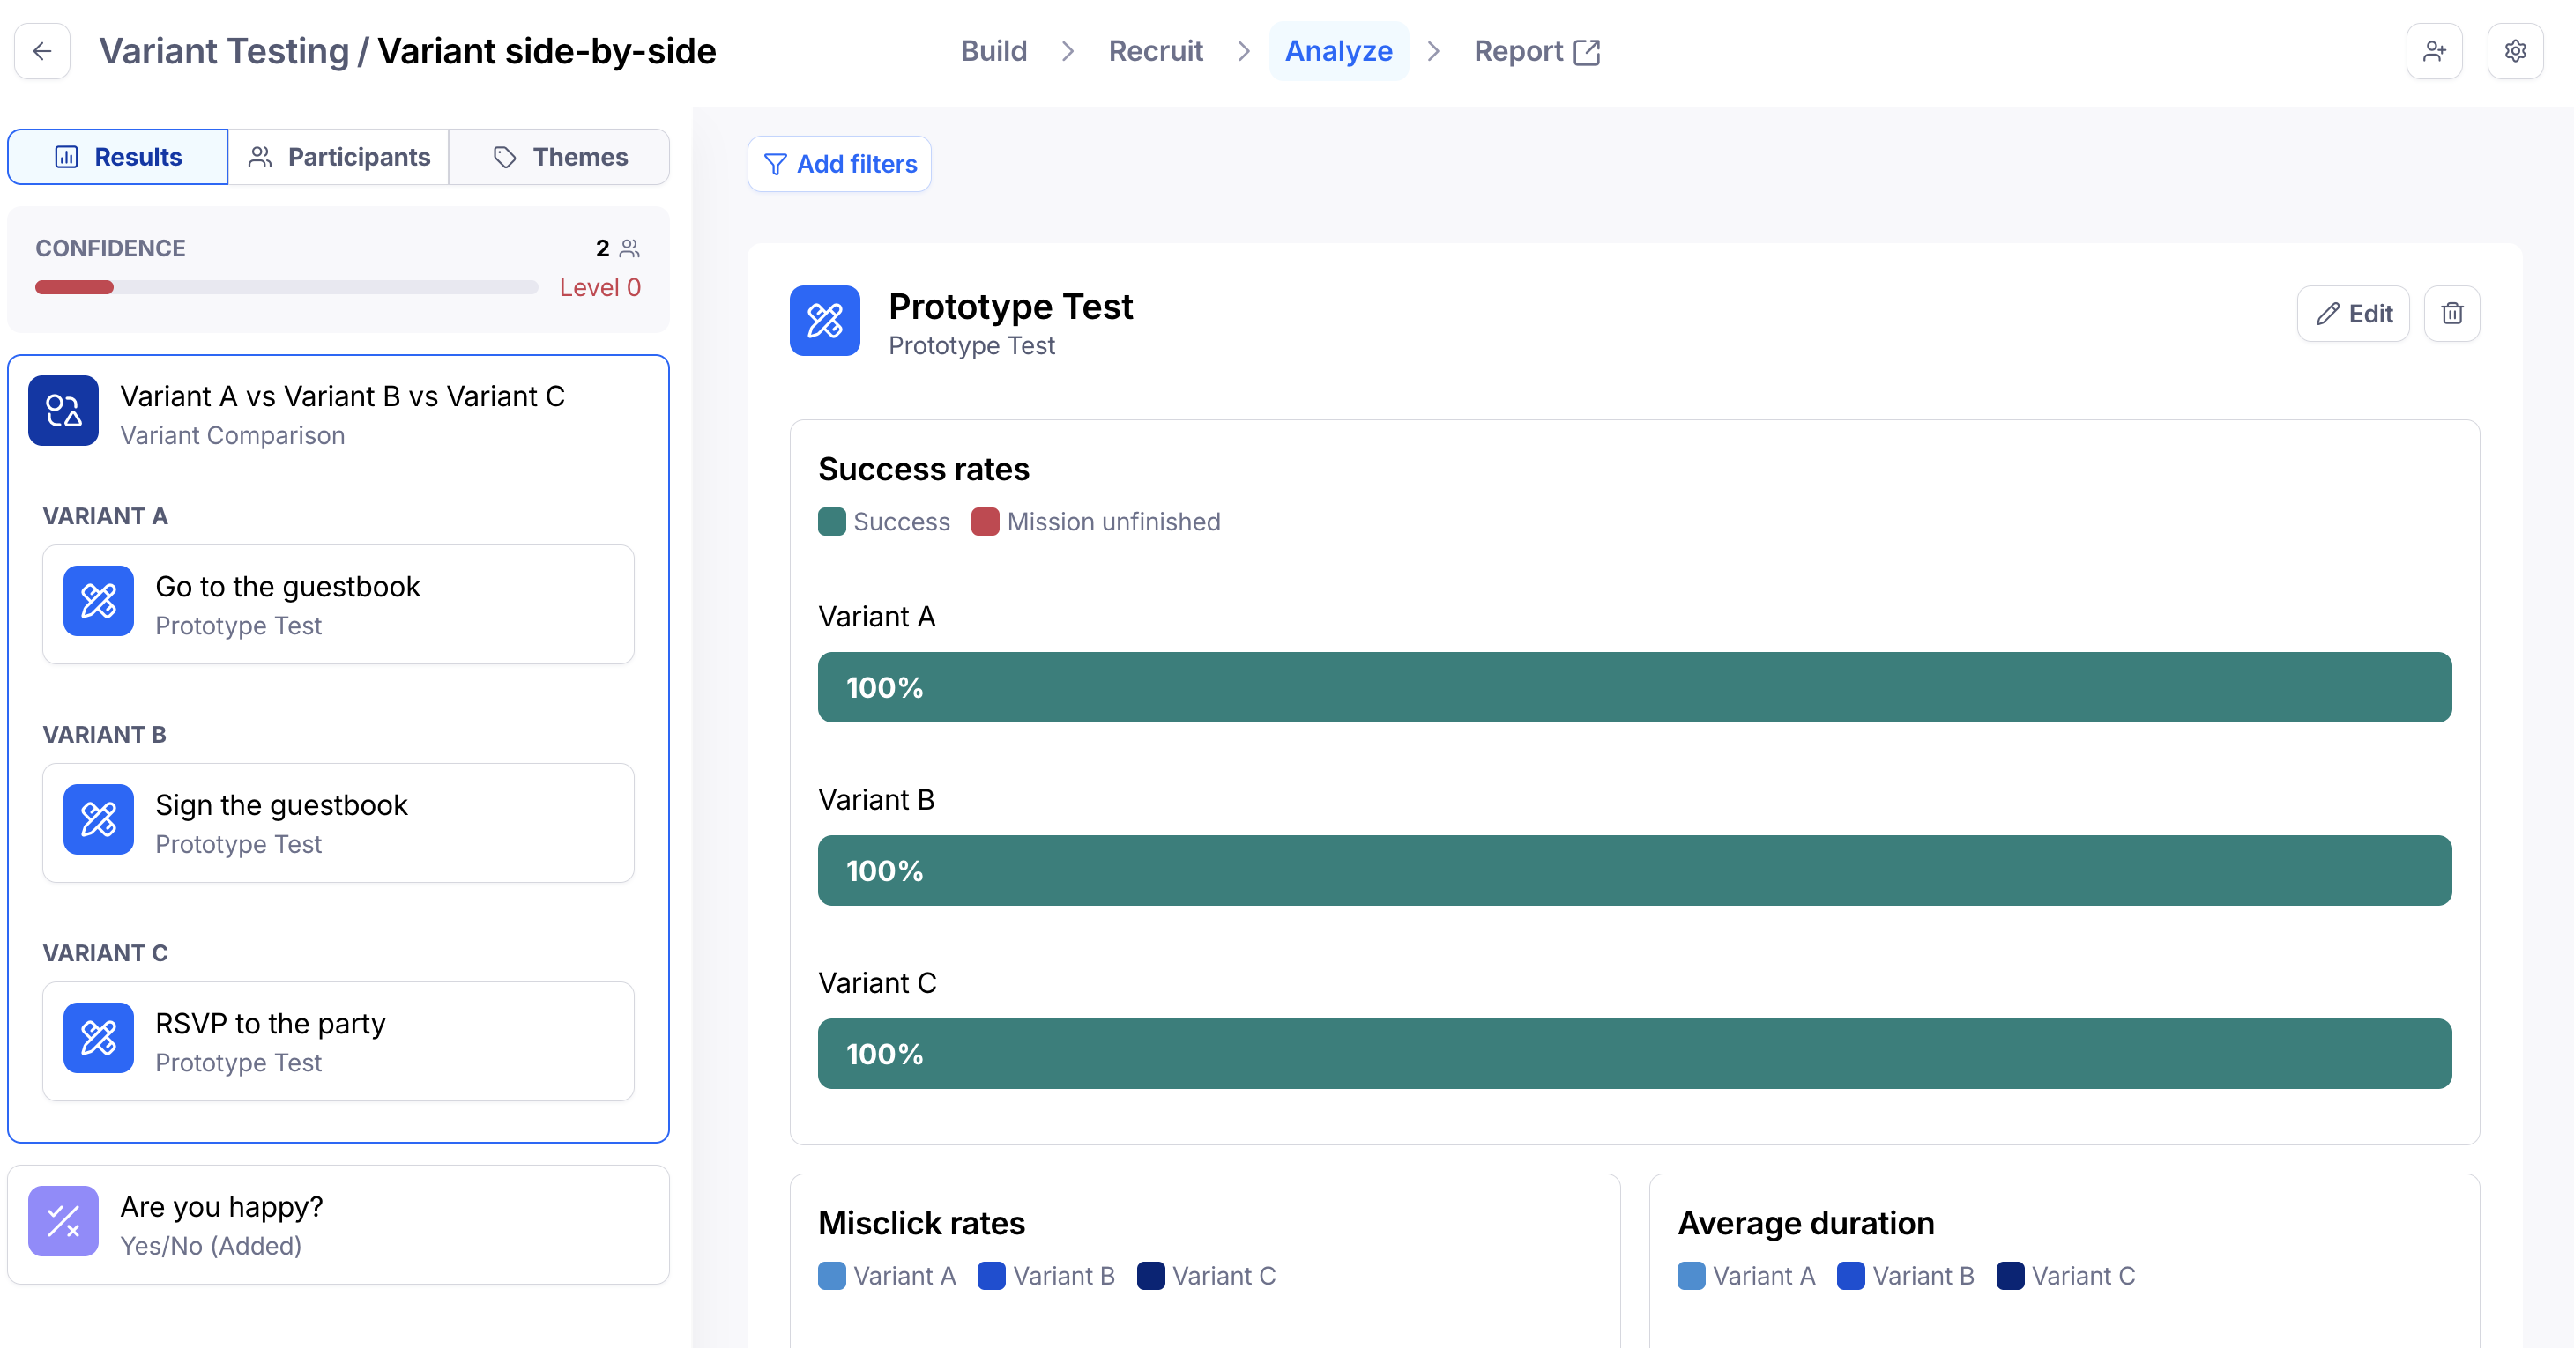Click the Go to the guestbook prototype icon
The image size is (2574, 1348).
[x=98, y=601]
